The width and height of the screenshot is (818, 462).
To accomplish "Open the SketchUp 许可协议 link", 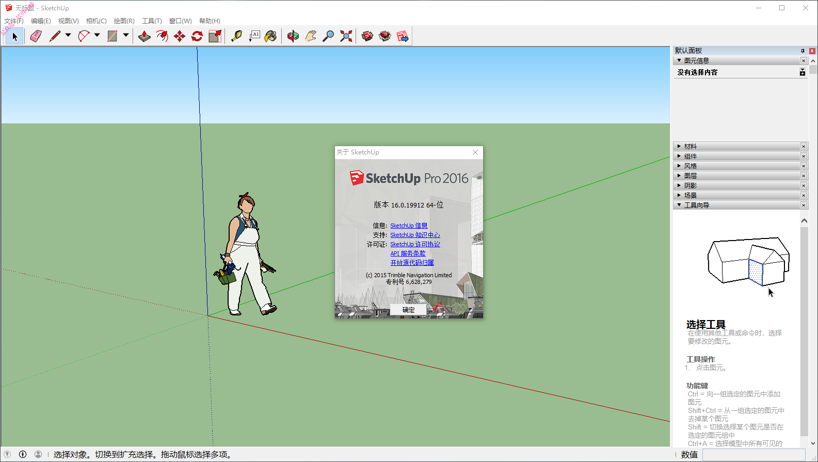I will click(415, 244).
